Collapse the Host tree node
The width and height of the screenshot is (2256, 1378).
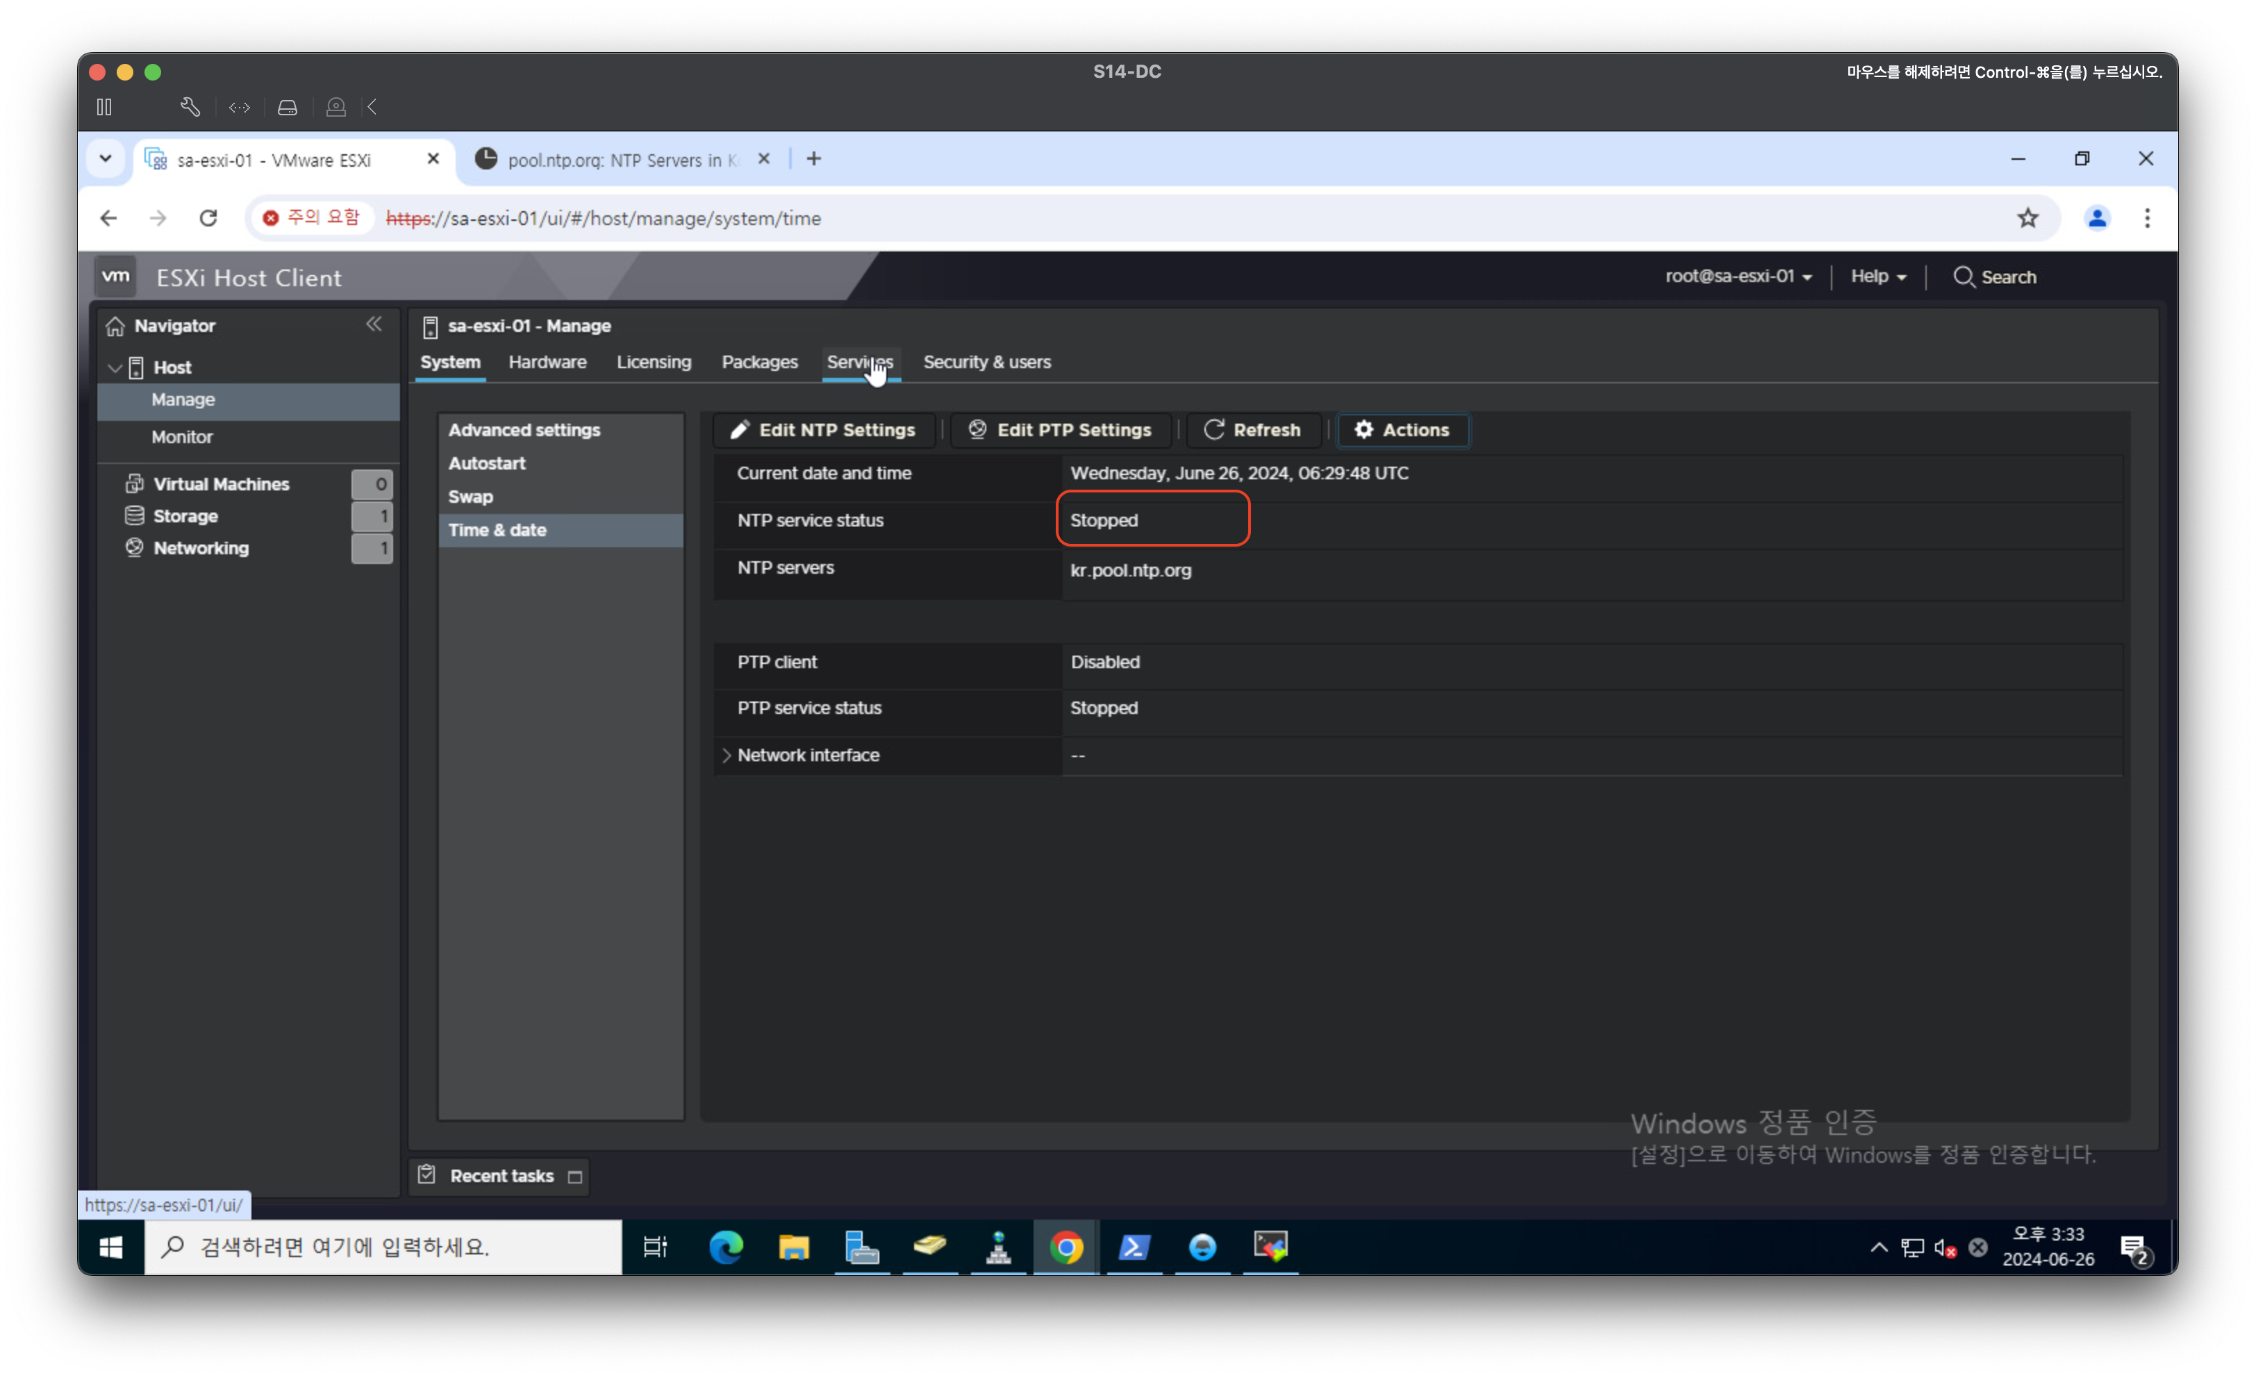click(x=115, y=367)
